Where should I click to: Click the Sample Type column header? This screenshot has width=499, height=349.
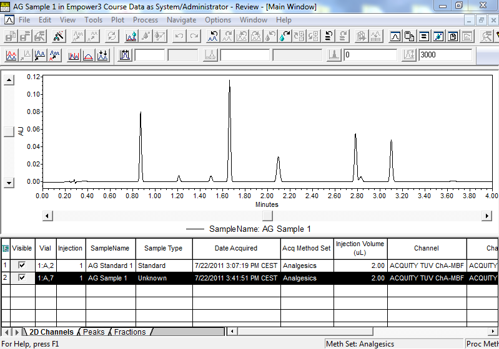tap(164, 248)
